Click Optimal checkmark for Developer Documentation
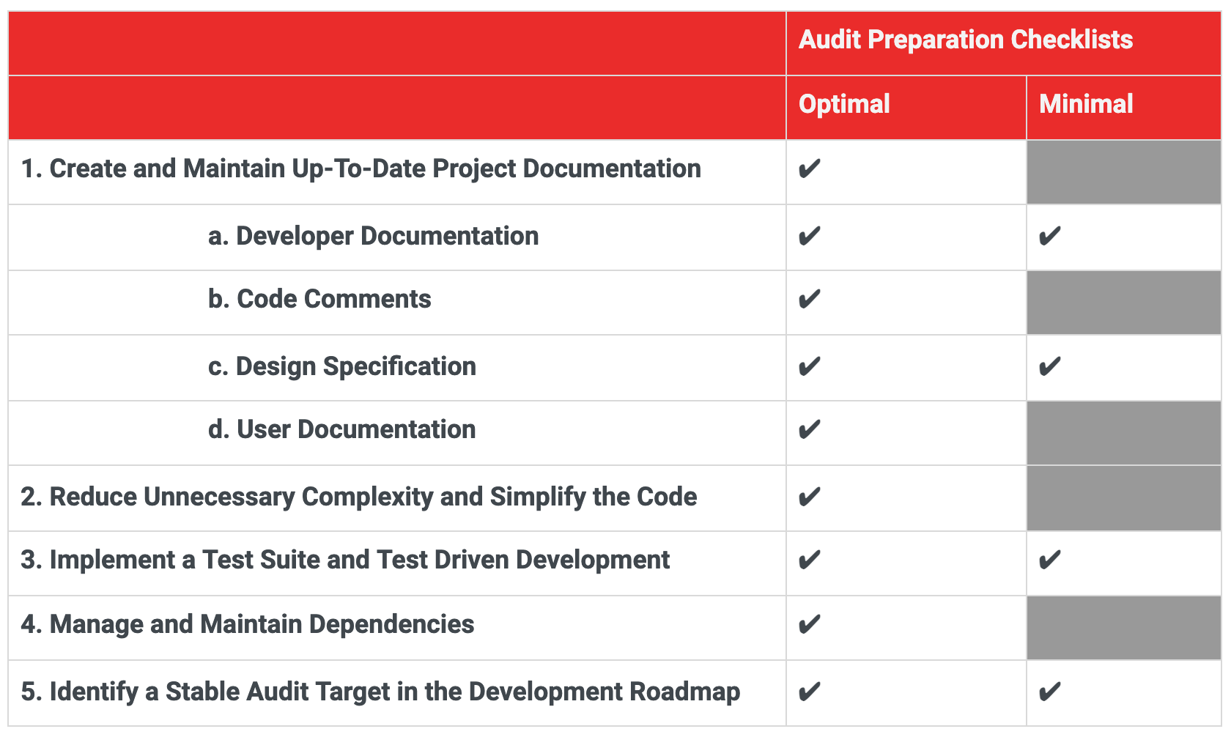 810,237
